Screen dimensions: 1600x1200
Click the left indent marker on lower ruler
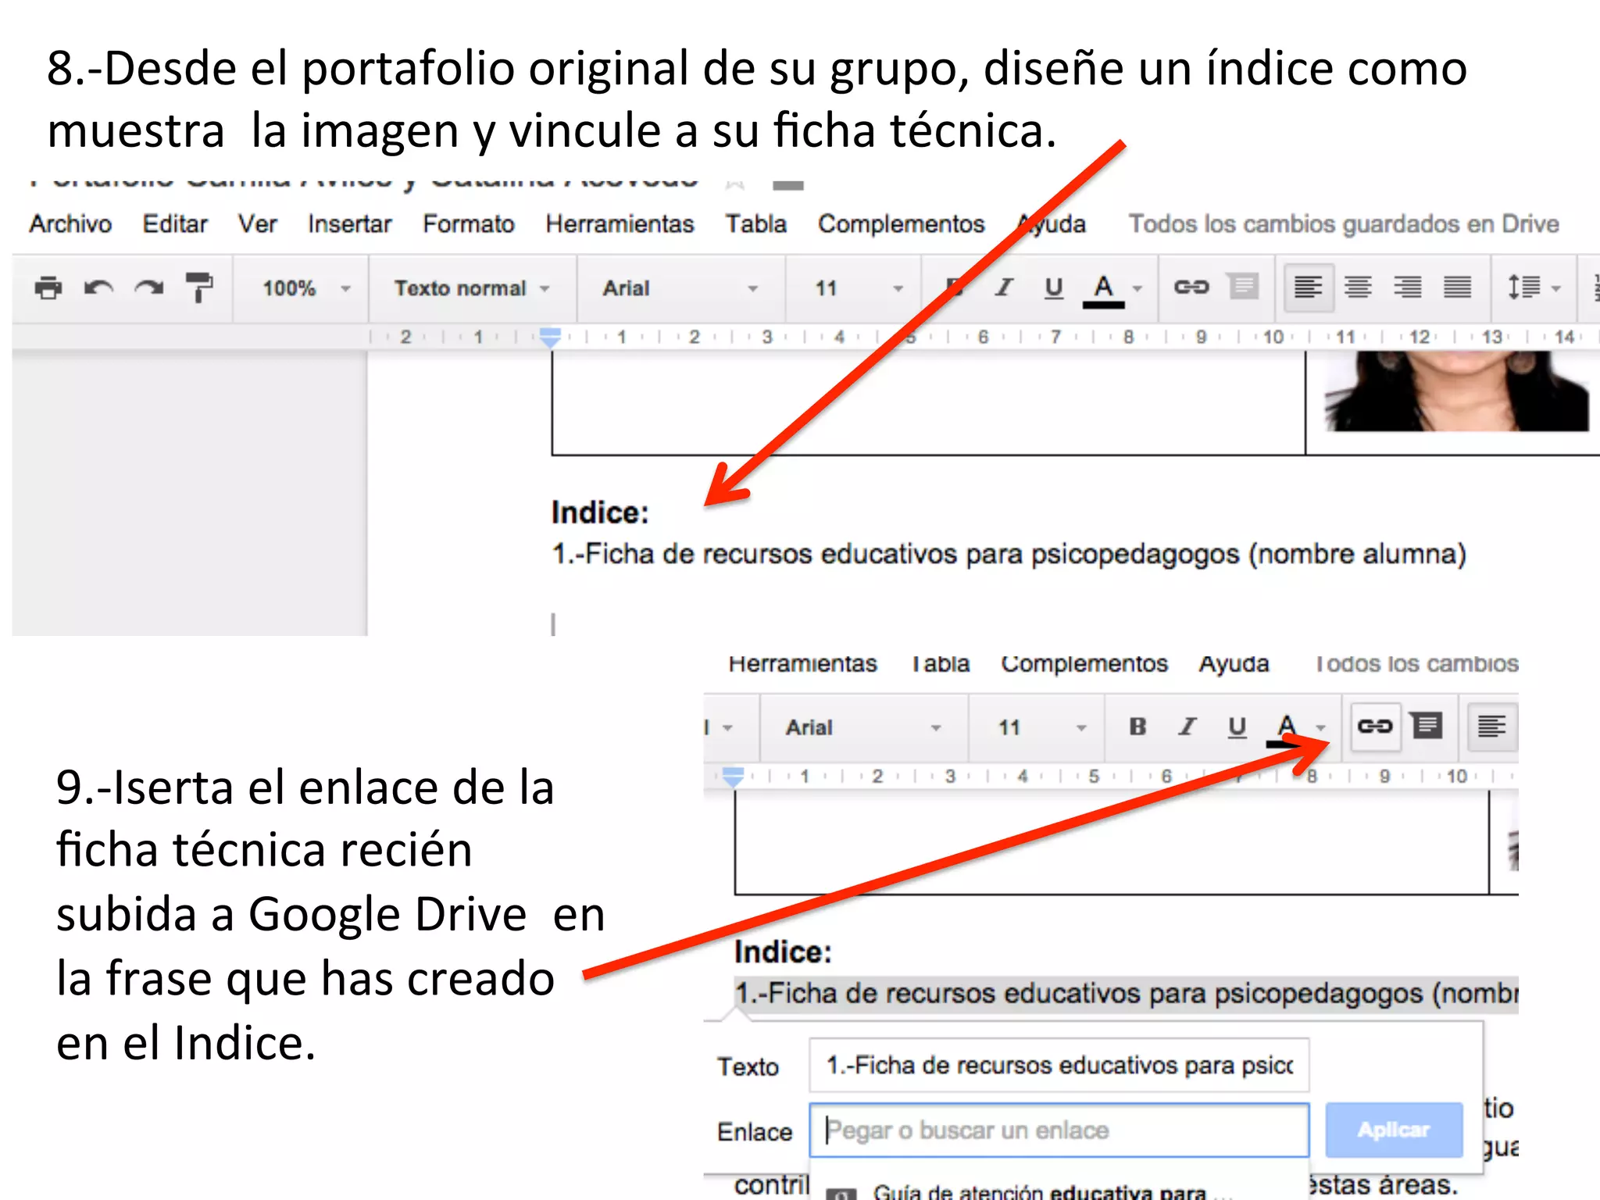click(x=733, y=777)
